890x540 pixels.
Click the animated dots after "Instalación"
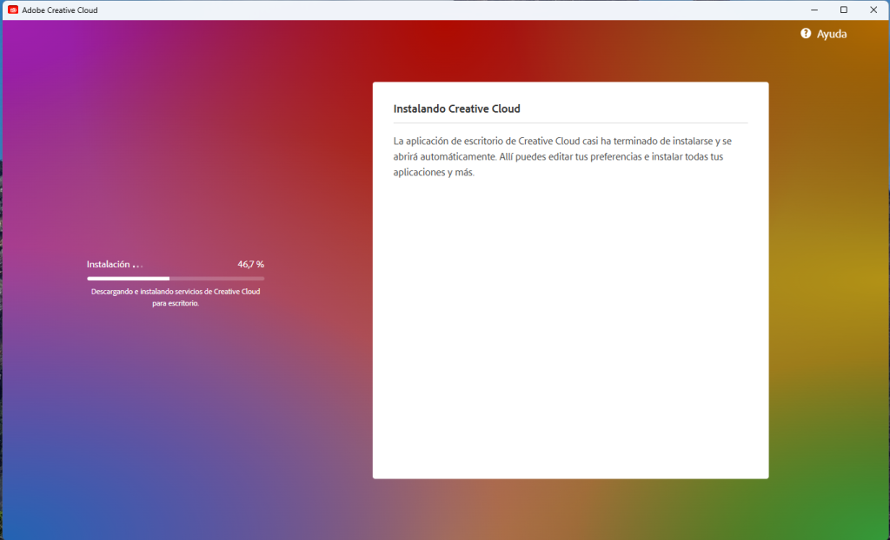point(137,265)
